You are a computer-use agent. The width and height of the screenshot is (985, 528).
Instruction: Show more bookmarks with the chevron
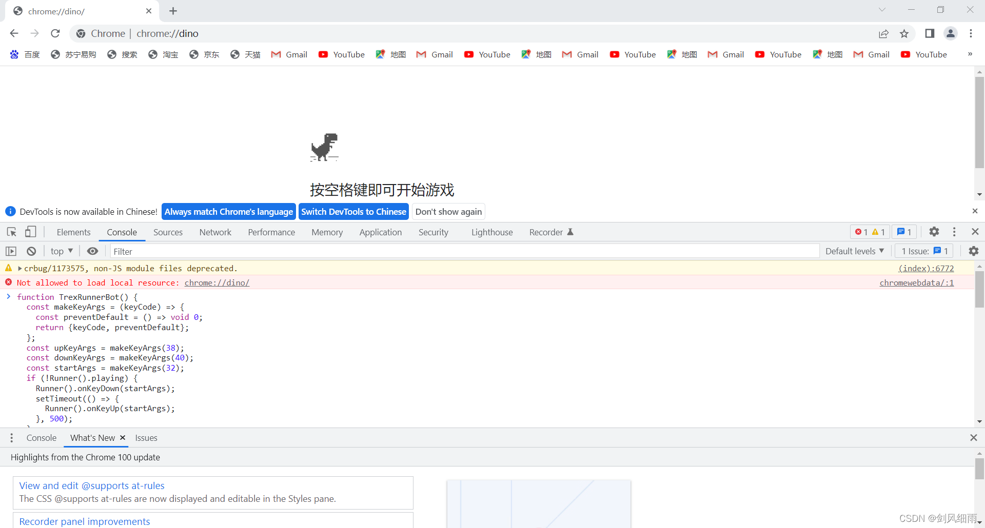(x=970, y=54)
